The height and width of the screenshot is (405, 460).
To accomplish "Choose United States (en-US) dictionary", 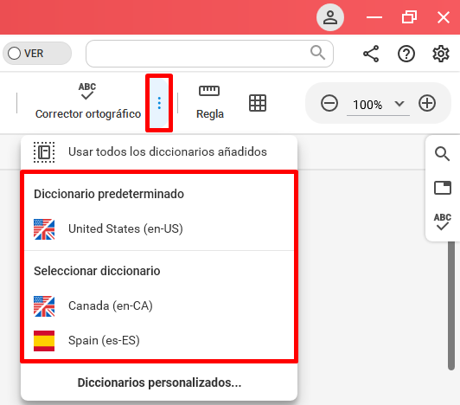I will (x=159, y=229).
